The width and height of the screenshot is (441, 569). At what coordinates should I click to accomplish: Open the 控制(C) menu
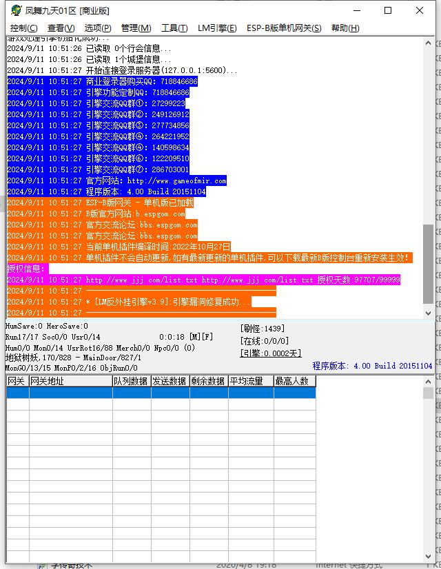[x=23, y=28]
